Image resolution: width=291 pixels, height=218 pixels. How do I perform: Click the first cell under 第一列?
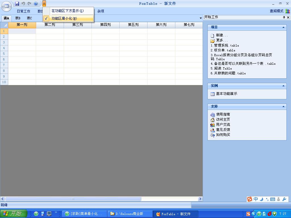(22, 31)
